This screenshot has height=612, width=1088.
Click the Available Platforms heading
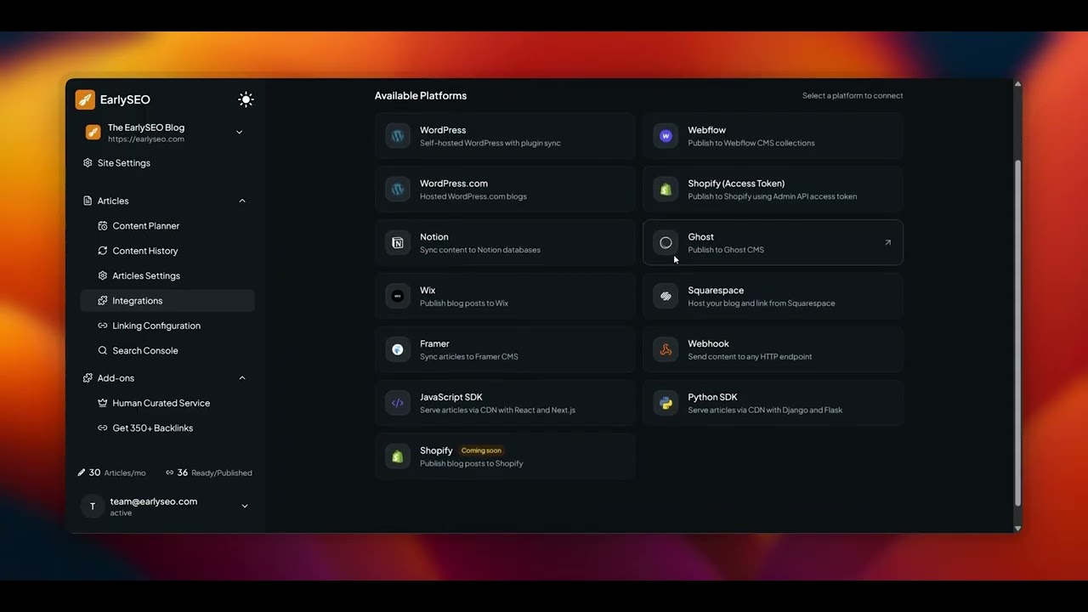(x=421, y=96)
